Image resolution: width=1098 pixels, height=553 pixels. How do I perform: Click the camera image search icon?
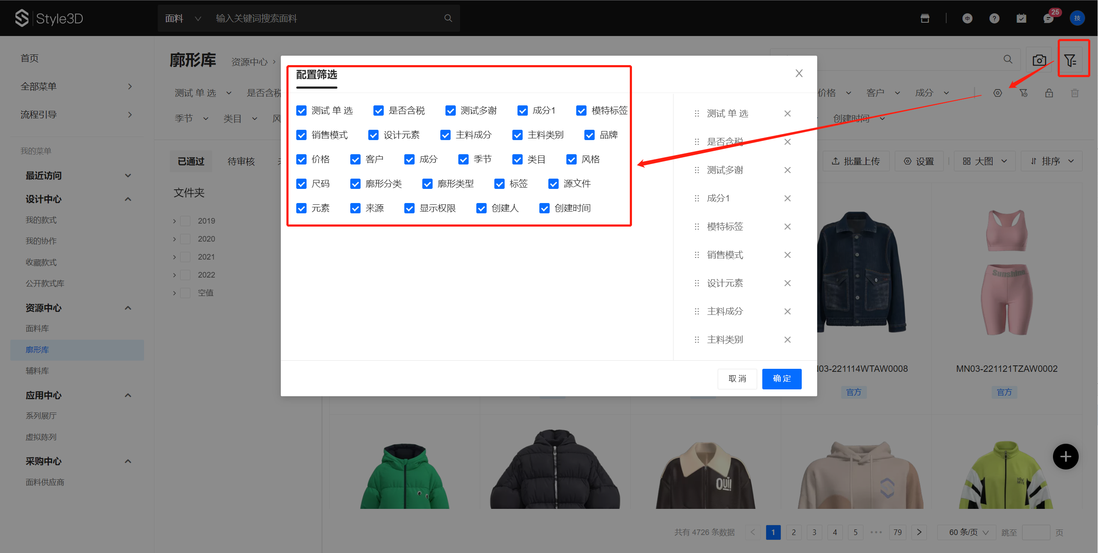(1039, 60)
